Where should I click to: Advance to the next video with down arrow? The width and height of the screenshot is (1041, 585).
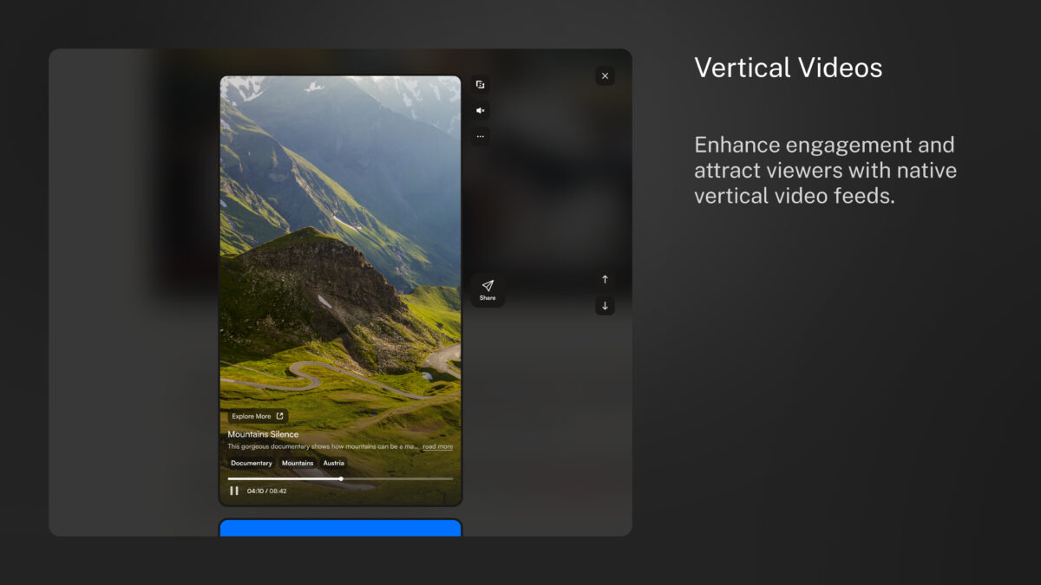pos(605,306)
